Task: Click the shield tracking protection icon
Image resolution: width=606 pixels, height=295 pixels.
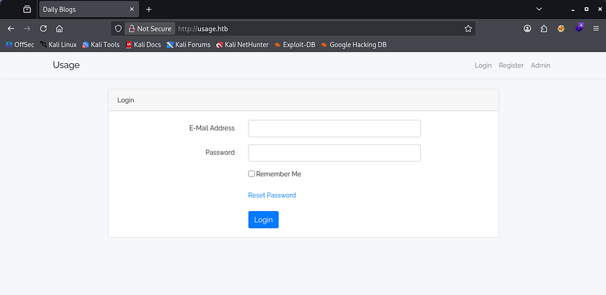Action: pyautogui.click(x=118, y=29)
